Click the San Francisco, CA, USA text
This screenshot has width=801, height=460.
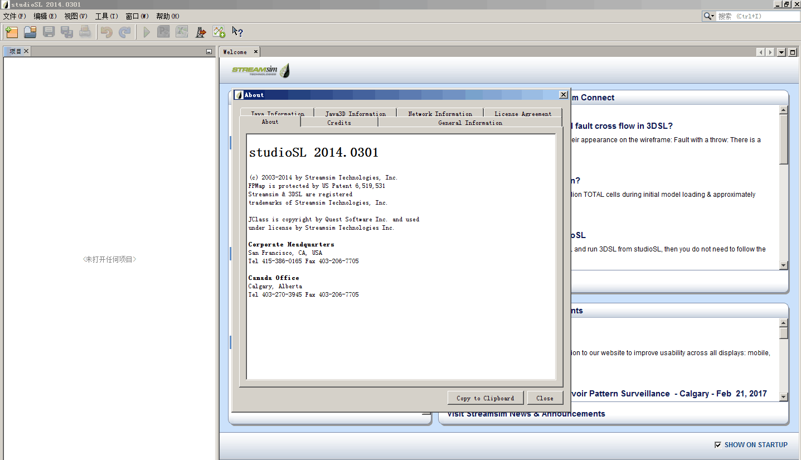click(285, 253)
